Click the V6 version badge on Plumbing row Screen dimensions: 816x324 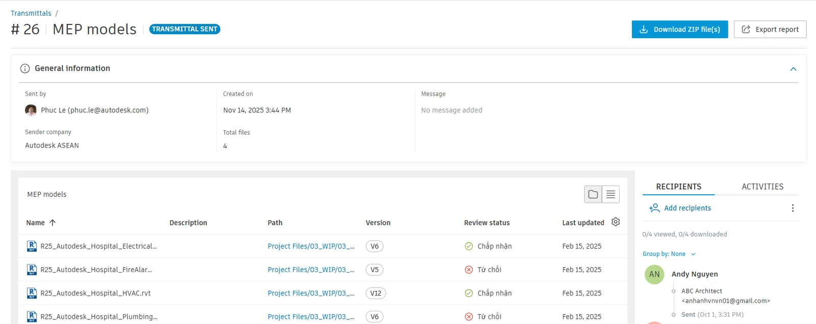(x=374, y=316)
